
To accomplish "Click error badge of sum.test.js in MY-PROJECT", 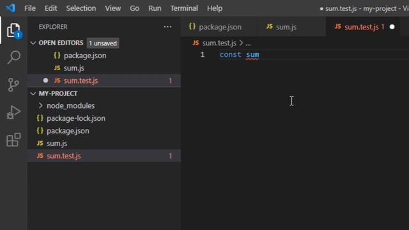I will (170, 156).
